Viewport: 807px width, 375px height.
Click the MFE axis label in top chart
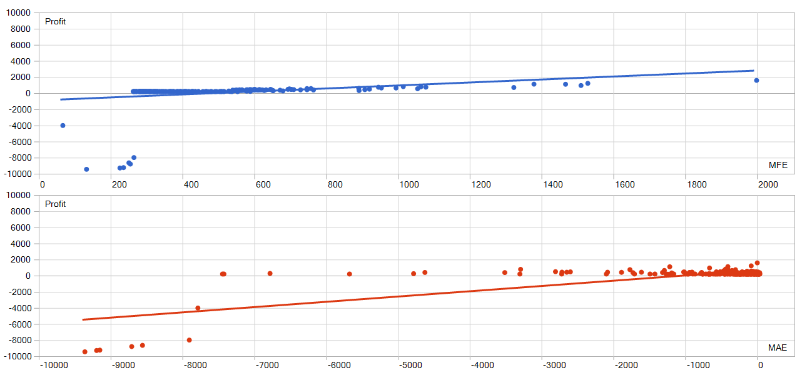[x=778, y=165]
